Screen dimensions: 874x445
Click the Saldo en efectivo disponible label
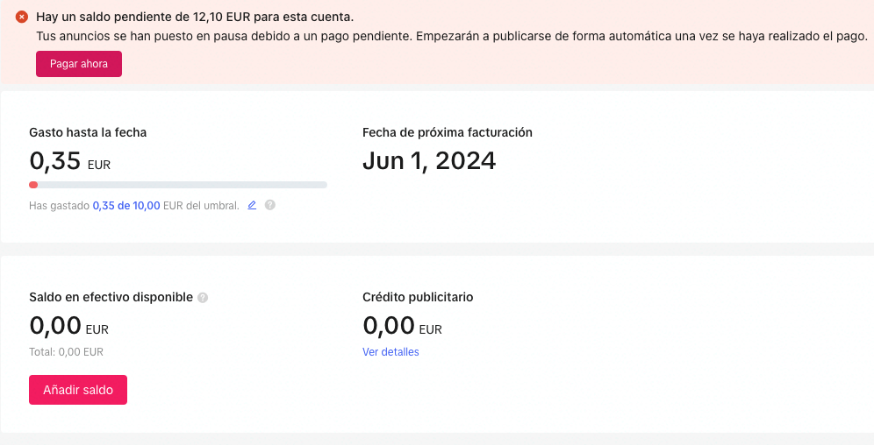tap(111, 297)
